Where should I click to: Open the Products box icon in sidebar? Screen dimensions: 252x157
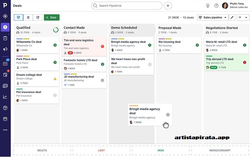pyautogui.click(x=5, y=108)
